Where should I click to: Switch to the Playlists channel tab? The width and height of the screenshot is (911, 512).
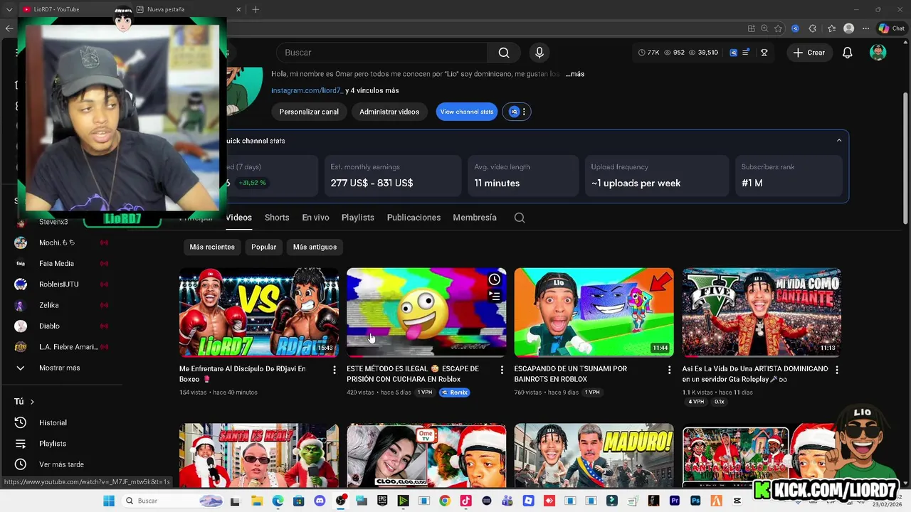pos(357,218)
